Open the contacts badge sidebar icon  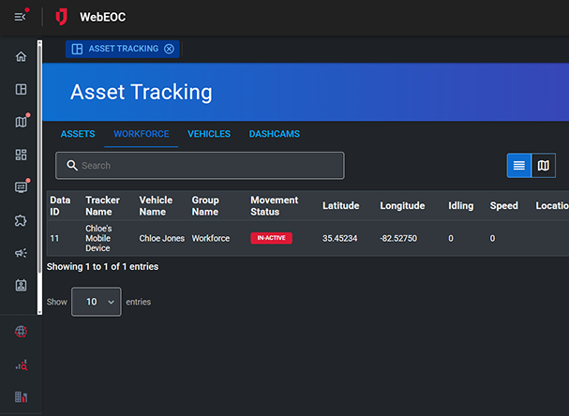click(x=21, y=286)
